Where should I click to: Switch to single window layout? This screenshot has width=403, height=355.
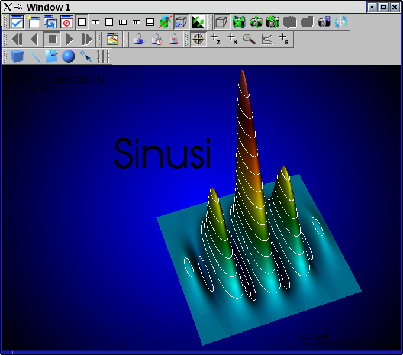[x=82, y=22]
